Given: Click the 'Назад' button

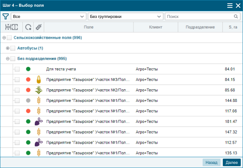Looking at the screenshot, I should [211, 162].
